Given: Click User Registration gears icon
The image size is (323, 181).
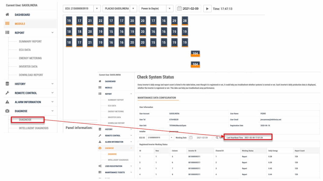Looking at the screenshot, I should [x=100, y=166].
